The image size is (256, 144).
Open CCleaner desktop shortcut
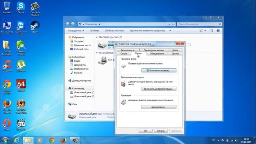[x=7, y=66]
